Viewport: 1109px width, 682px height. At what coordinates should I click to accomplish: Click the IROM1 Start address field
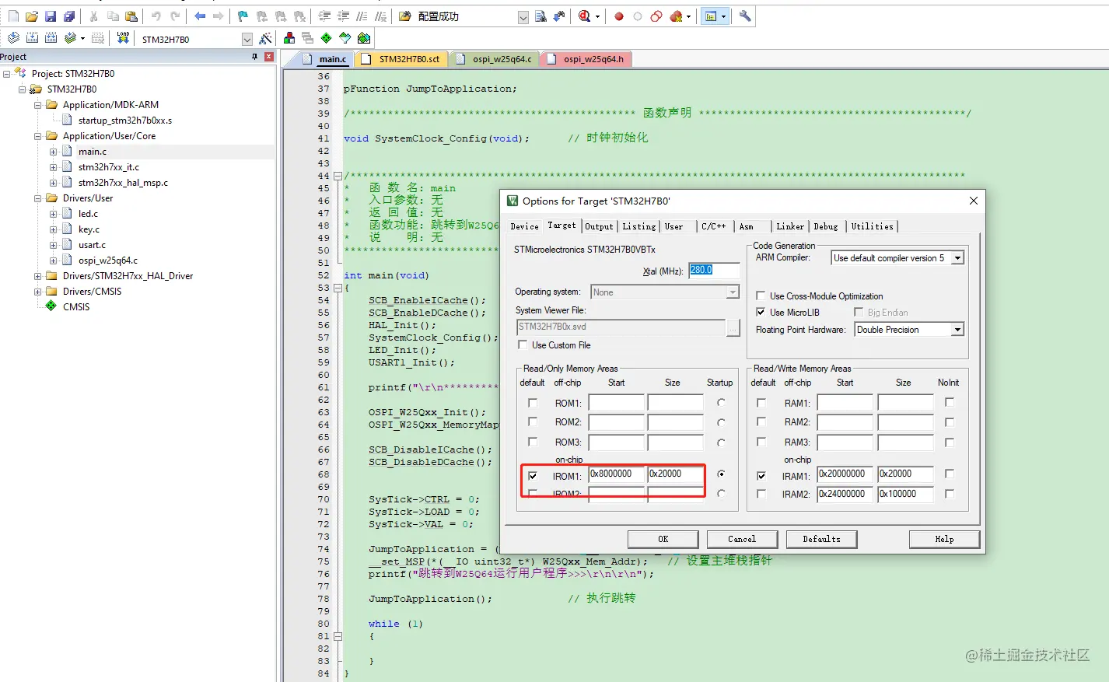[617, 474]
